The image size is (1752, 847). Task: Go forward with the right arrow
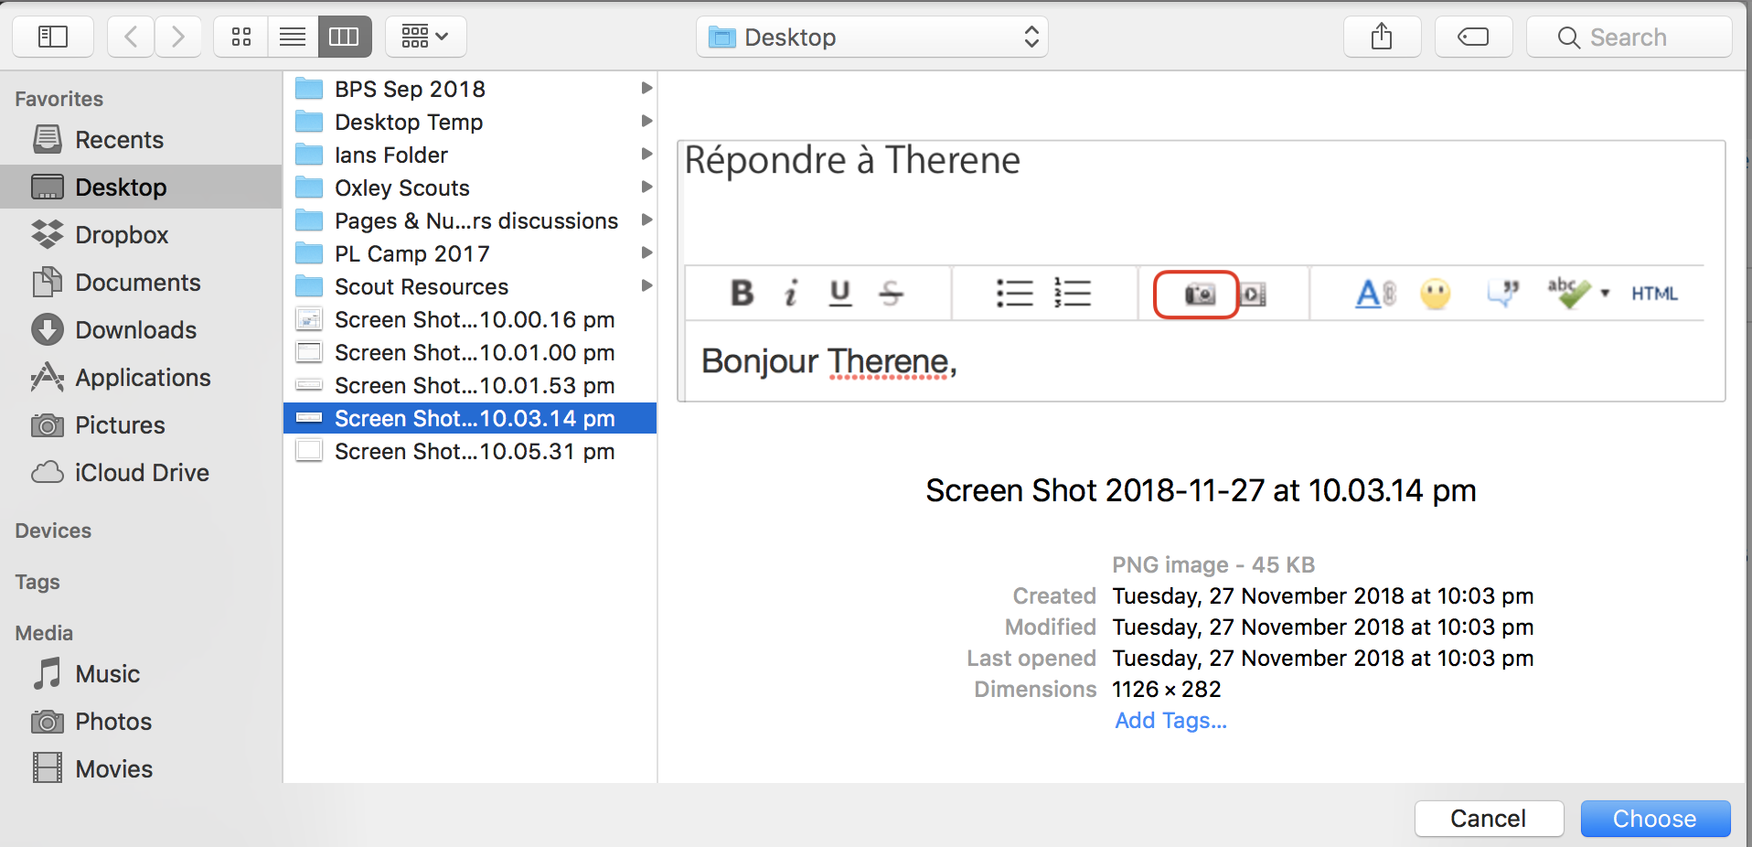178,37
